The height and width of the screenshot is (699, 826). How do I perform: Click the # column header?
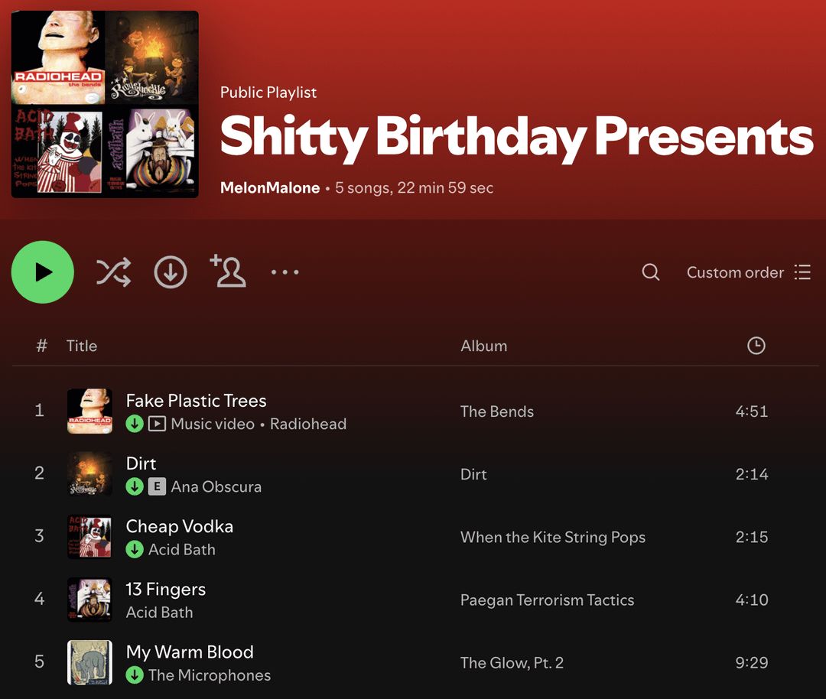pos(41,346)
